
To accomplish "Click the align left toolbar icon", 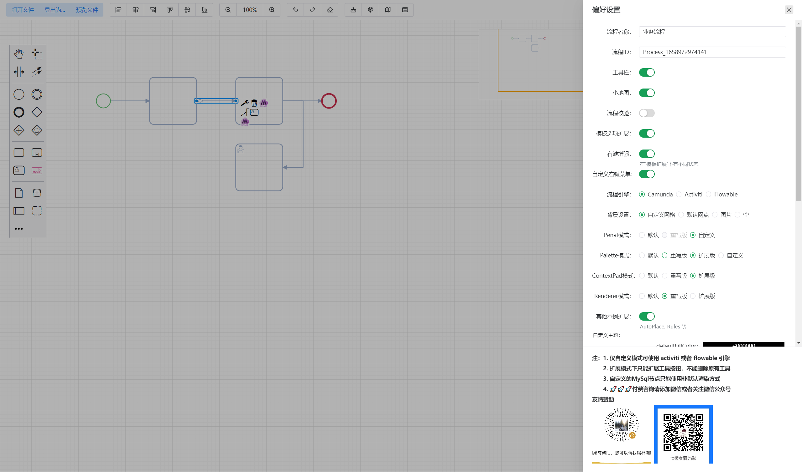I will point(118,10).
